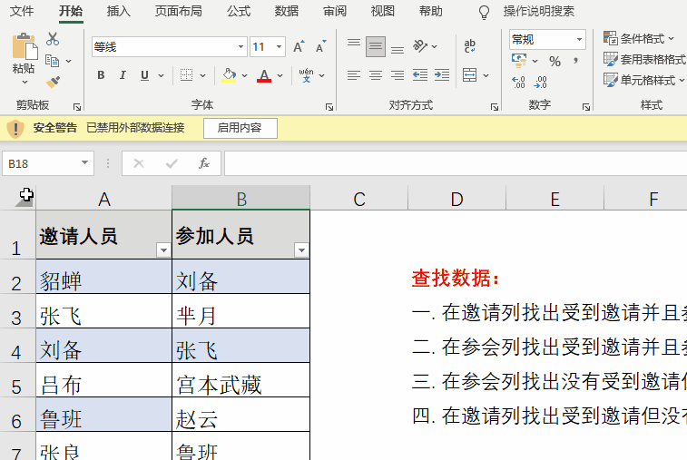Increase font size with larger A
The height and width of the screenshot is (460, 687).
coord(299,46)
